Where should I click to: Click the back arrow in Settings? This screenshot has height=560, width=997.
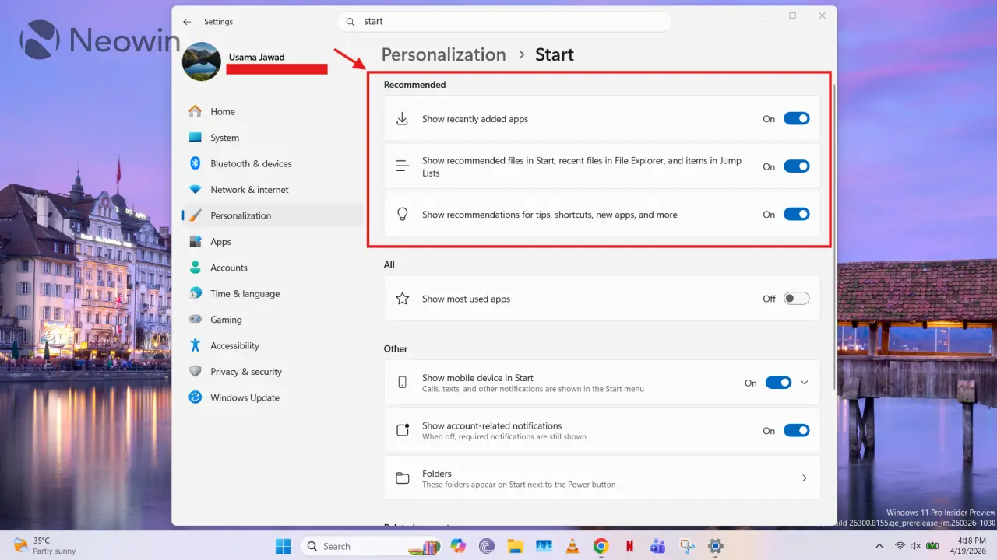tap(187, 22)
